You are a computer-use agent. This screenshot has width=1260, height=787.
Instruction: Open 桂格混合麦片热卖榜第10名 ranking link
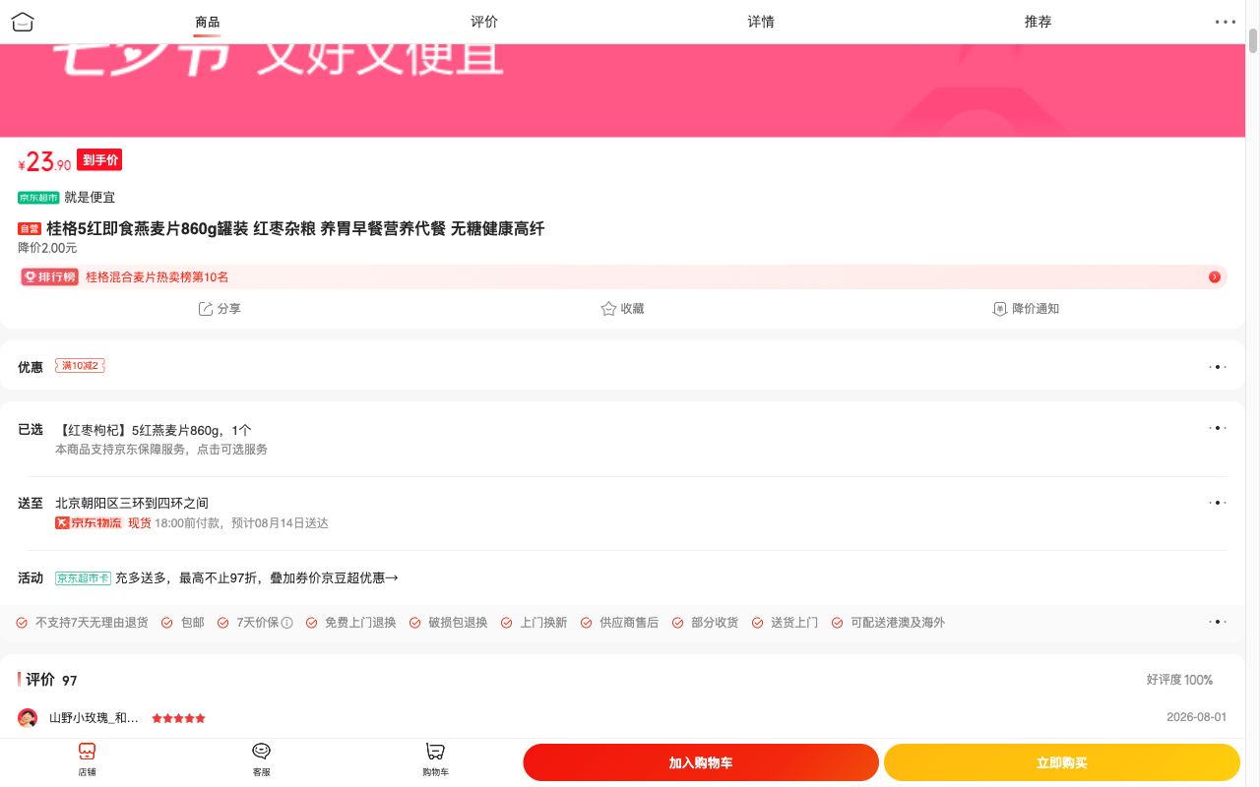(157, 277)
